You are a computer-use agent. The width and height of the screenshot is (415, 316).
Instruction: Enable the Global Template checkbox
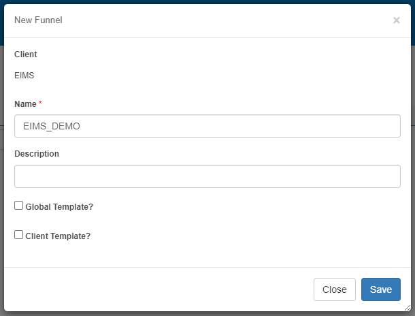pyautogui.click(x=18, y=205)
